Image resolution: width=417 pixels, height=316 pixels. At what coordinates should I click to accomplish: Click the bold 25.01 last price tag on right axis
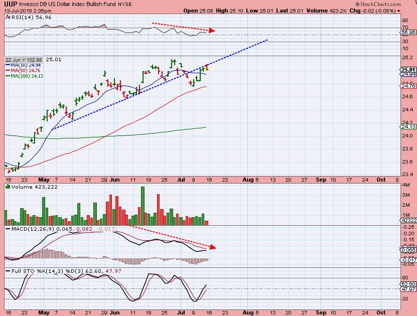pos(408,70)
